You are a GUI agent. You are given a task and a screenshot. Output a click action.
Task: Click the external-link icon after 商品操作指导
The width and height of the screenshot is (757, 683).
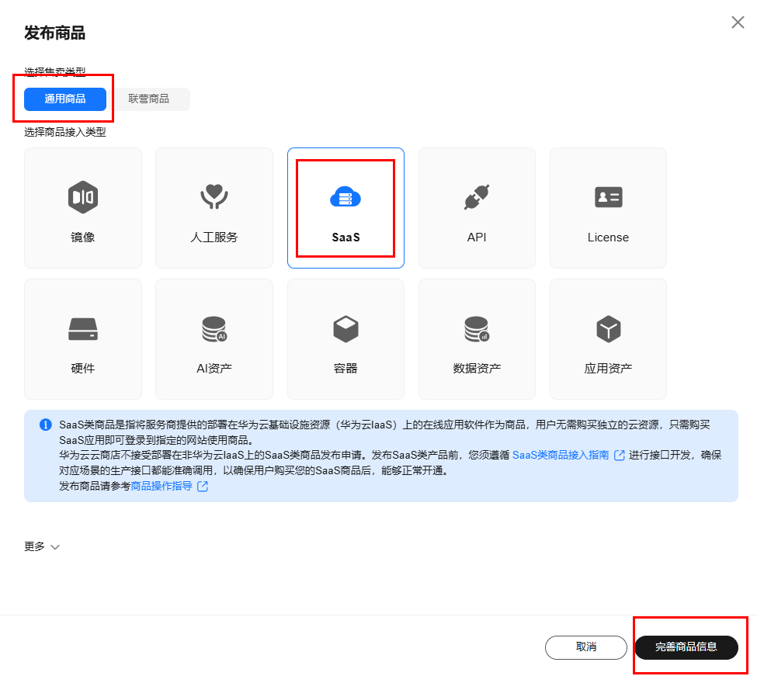[x=203, y=487]
